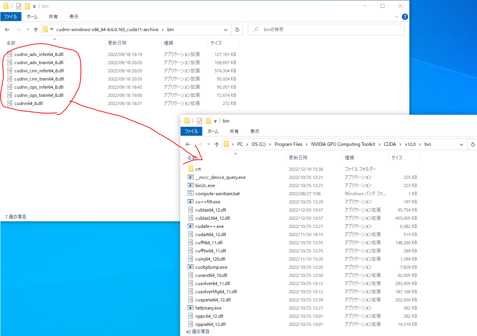Navigate to Program Files via breadcrumb
Viewport: 477px width, 336px height.
click(x=288, y=144)
